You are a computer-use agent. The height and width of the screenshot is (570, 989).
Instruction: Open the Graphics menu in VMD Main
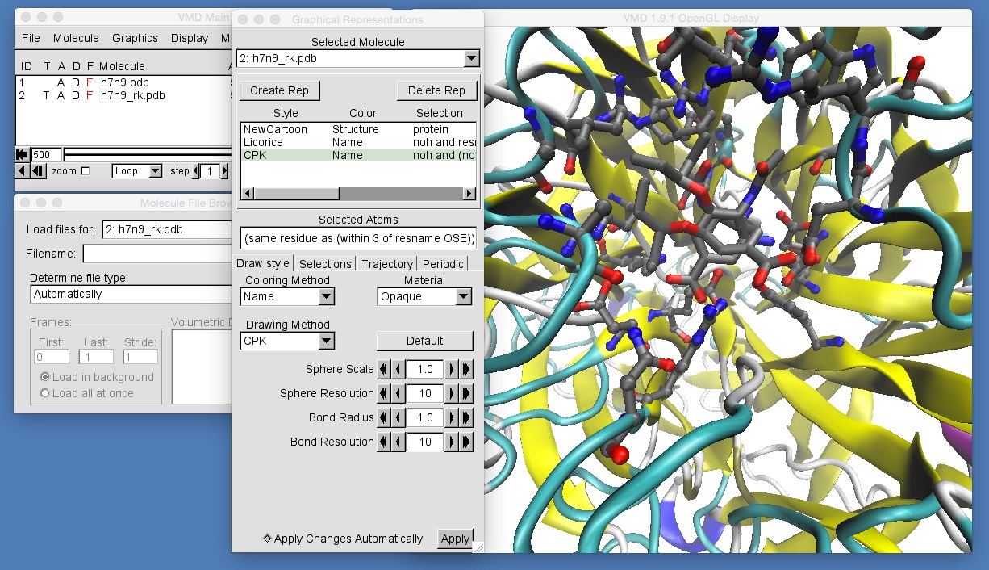coord(135,38)
